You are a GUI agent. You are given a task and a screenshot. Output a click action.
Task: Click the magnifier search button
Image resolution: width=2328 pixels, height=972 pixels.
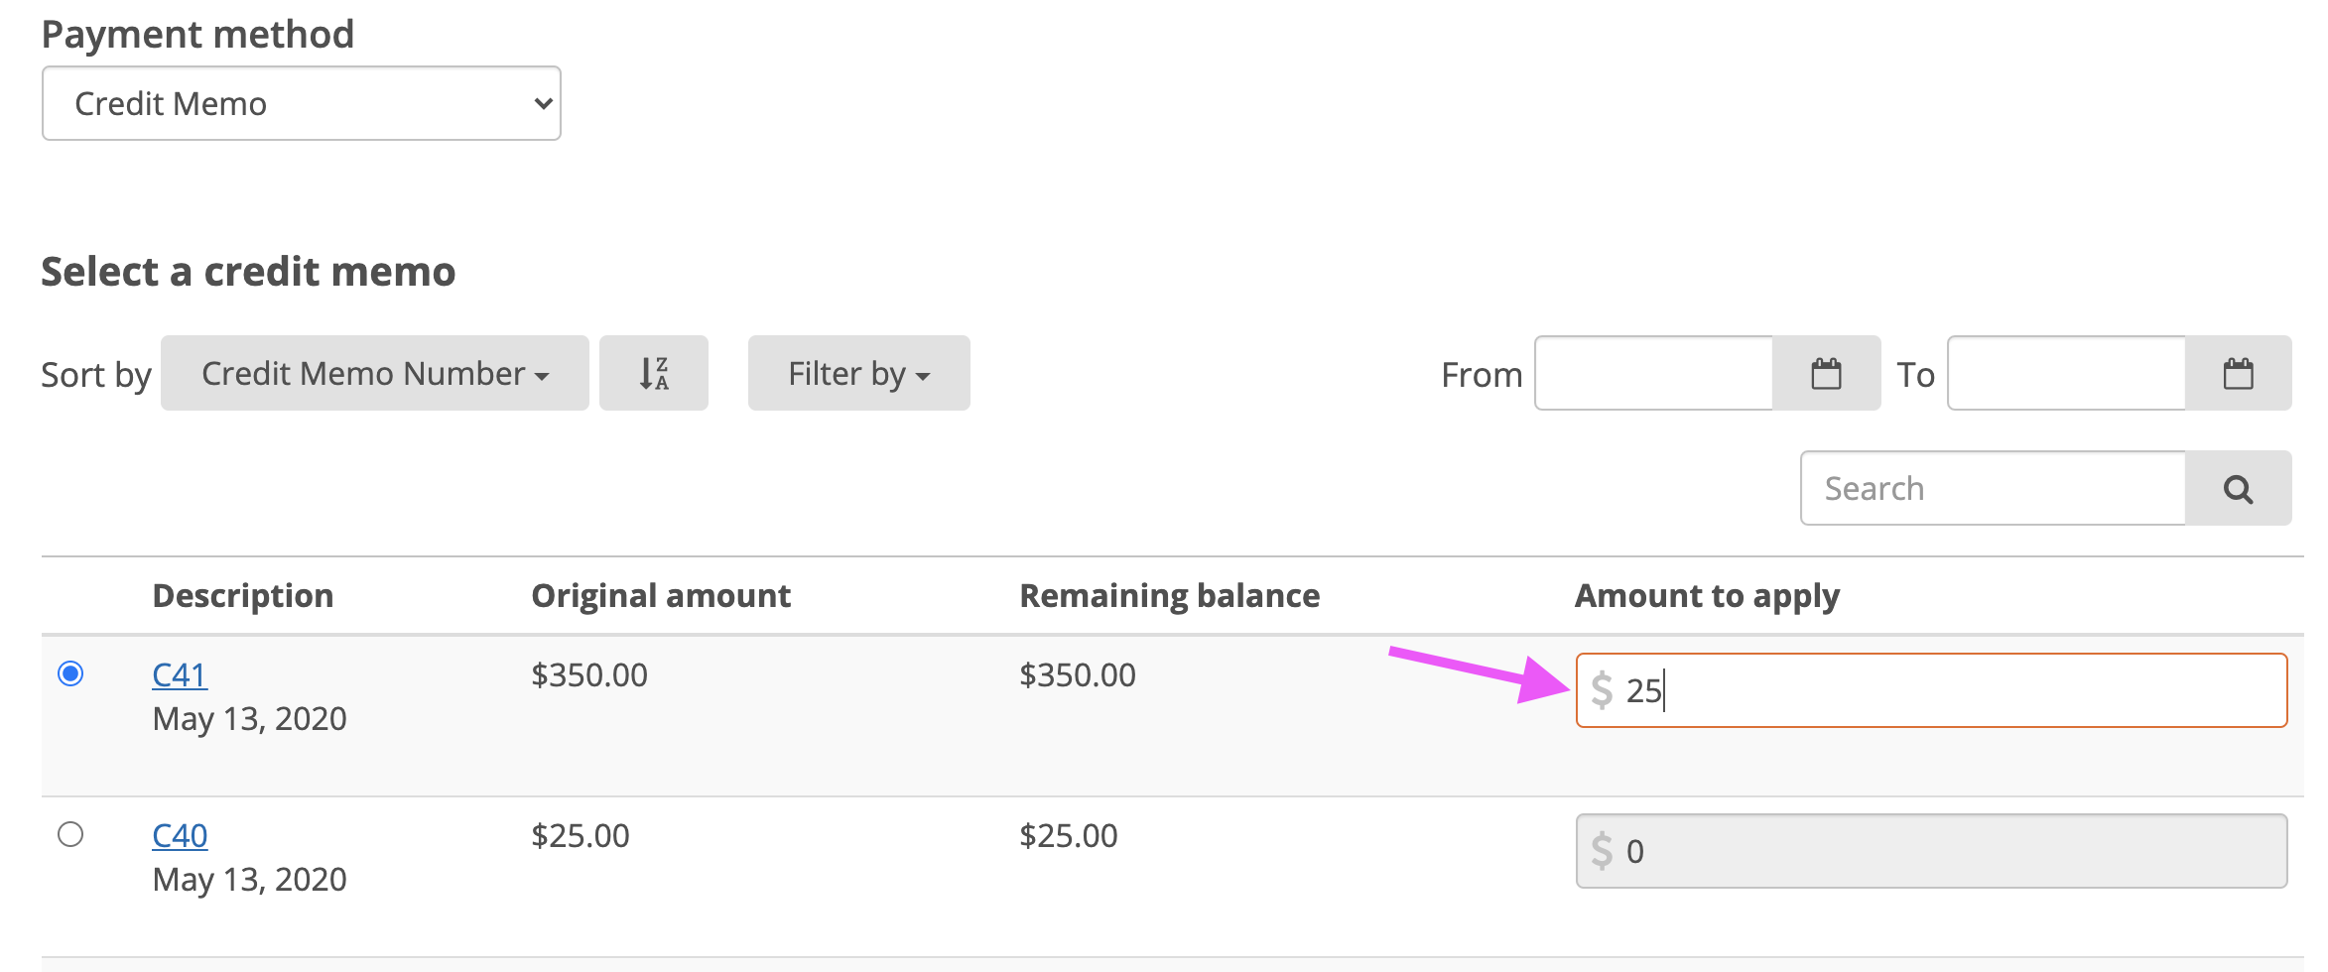2238,488
